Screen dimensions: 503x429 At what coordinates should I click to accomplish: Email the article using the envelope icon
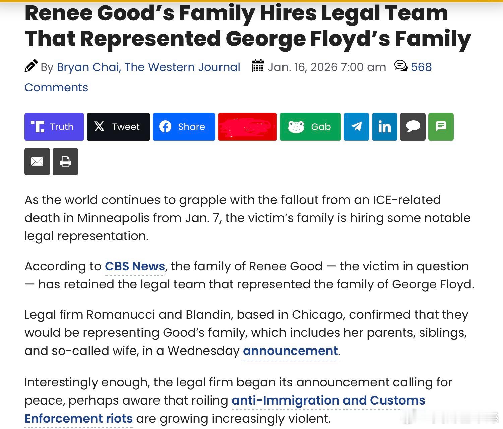coord(37,162)
